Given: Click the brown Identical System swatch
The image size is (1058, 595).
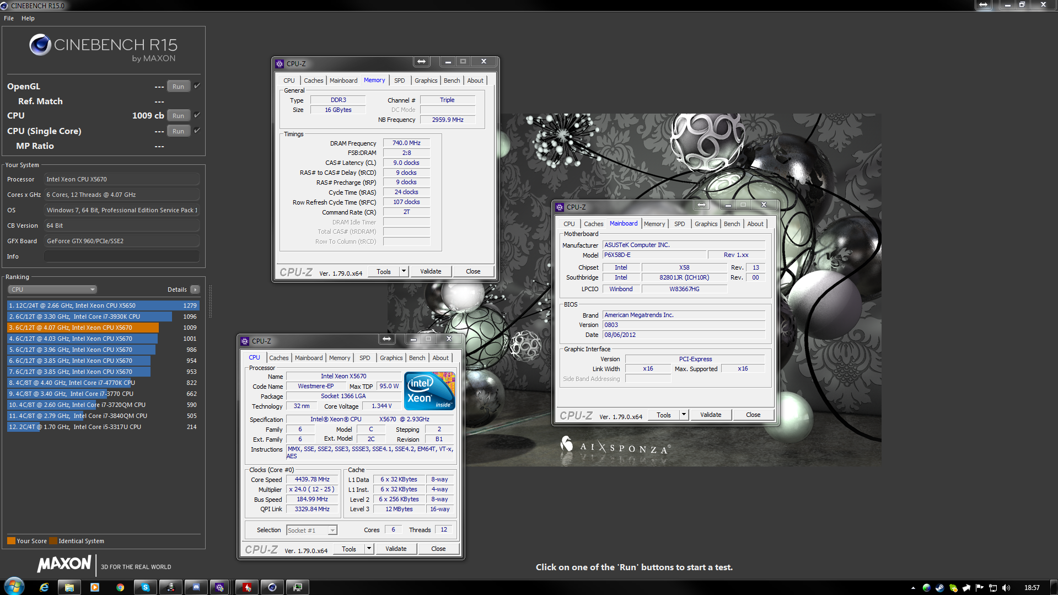Looking at the screenshot, I should point(53,541).
